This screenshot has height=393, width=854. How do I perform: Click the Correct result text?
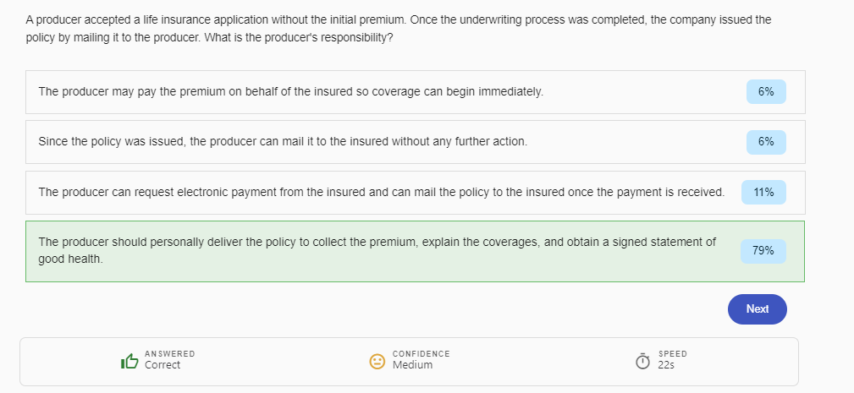tap(163, 365)
